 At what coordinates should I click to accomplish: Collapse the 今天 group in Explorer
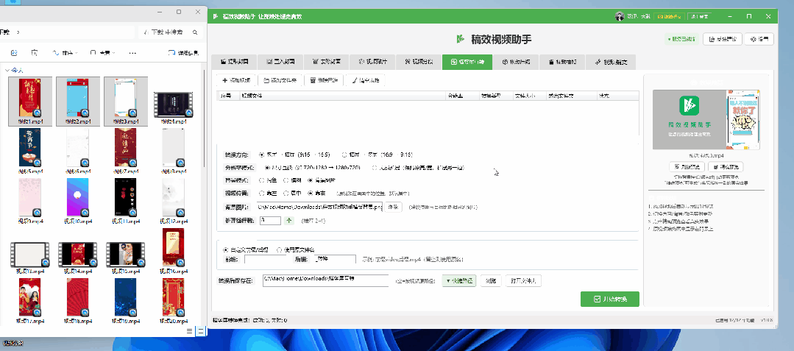7,70
